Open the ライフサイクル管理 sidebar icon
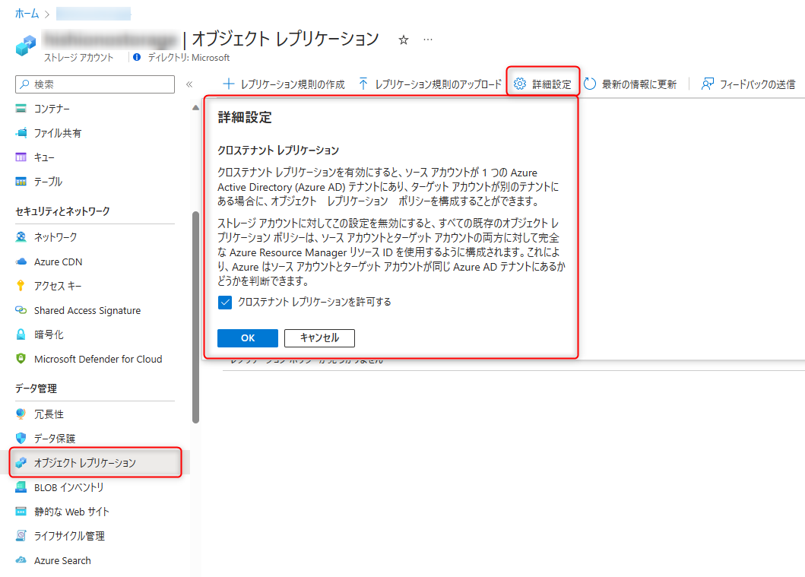805x577 pixels. (x=21, y=535)
